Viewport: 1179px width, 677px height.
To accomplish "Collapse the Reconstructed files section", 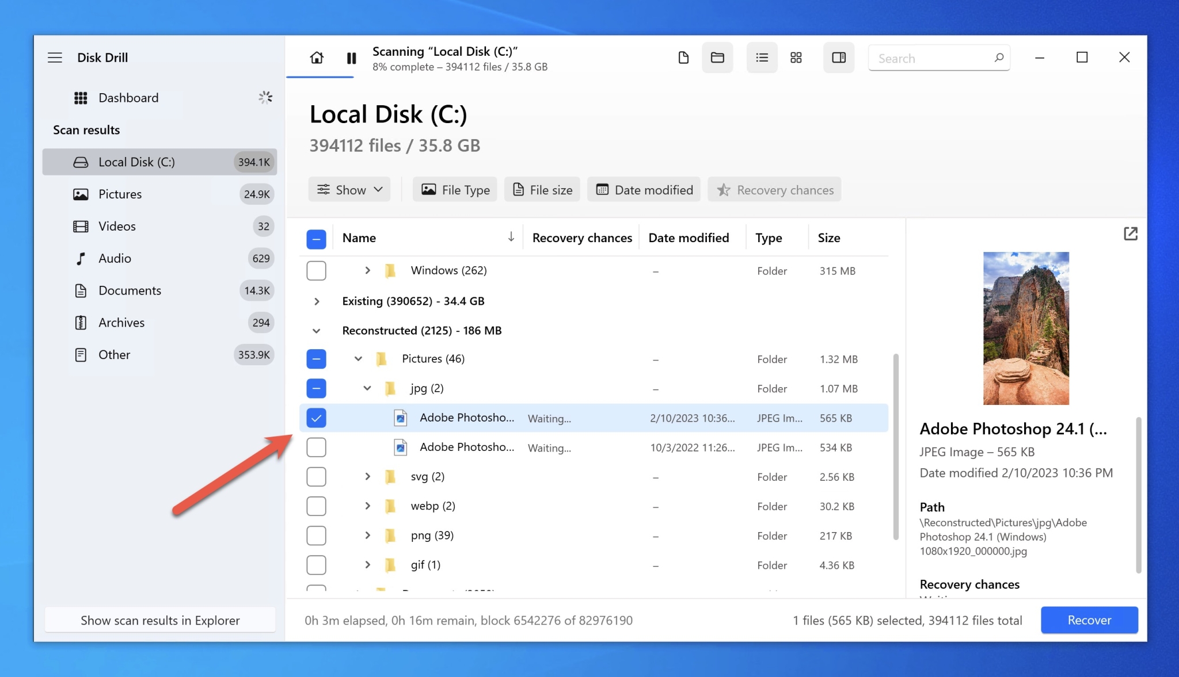I will pos(316,330).
